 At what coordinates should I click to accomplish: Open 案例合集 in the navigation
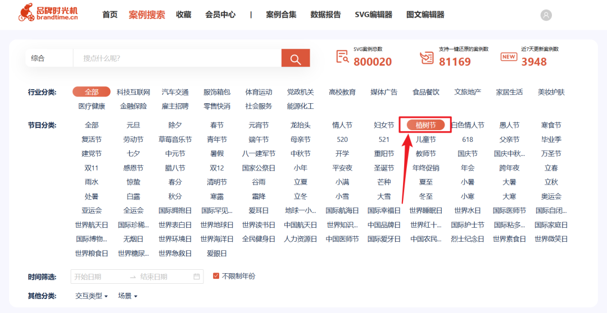coord(281,15)
